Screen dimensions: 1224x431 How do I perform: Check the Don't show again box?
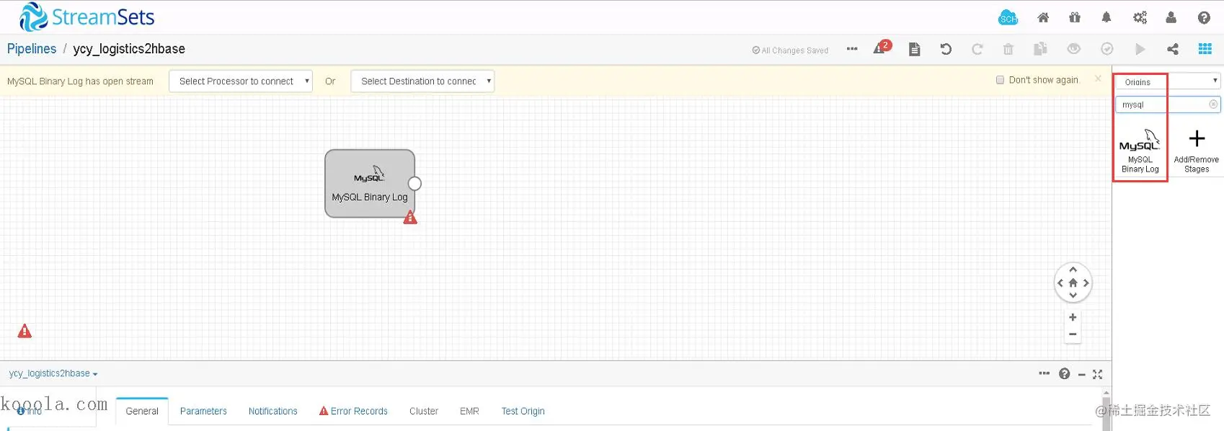[1000, 80]
